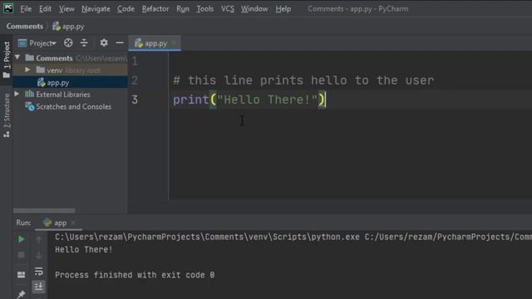Select app.py in the project tree
Screen dimensions: 532x299
(x=70, y=82)
